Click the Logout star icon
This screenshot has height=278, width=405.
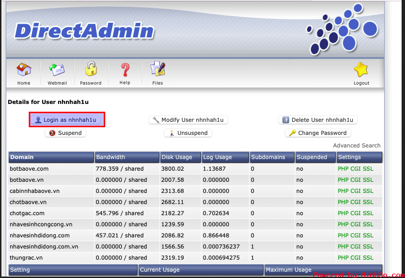pos(361,70)
